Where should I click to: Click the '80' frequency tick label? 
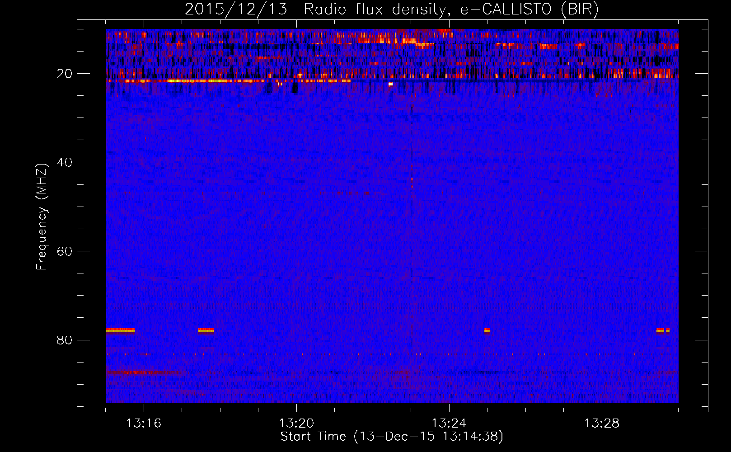pyautogui.click(x=65, y=340)
